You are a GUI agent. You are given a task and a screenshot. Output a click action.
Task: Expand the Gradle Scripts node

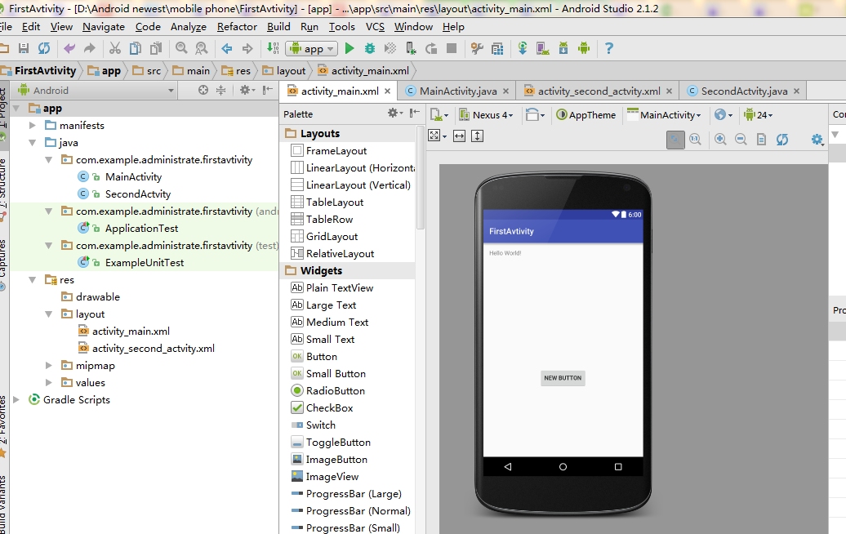[16, 400]
